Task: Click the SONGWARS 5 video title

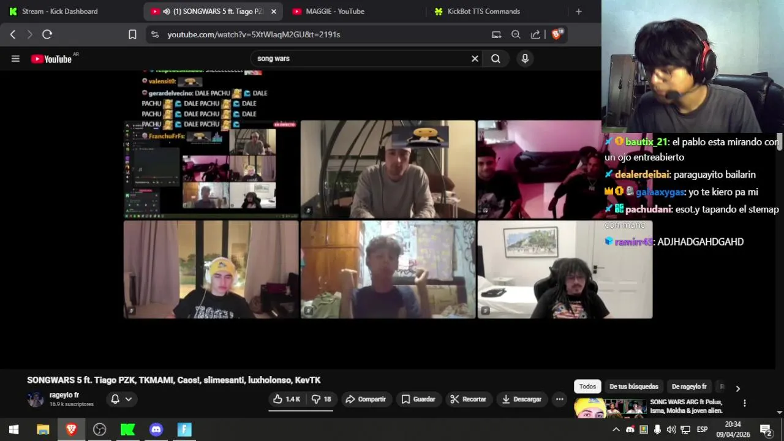Action: point(174,380)
